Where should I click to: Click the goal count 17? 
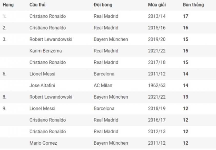tap(185, 16)
